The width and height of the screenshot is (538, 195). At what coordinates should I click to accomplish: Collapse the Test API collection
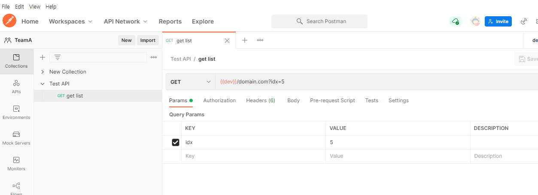43,84
